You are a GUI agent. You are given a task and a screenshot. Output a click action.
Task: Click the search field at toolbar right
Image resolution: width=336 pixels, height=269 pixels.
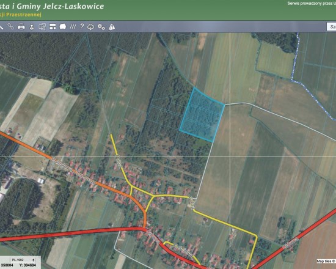click(x=331, y=27)
